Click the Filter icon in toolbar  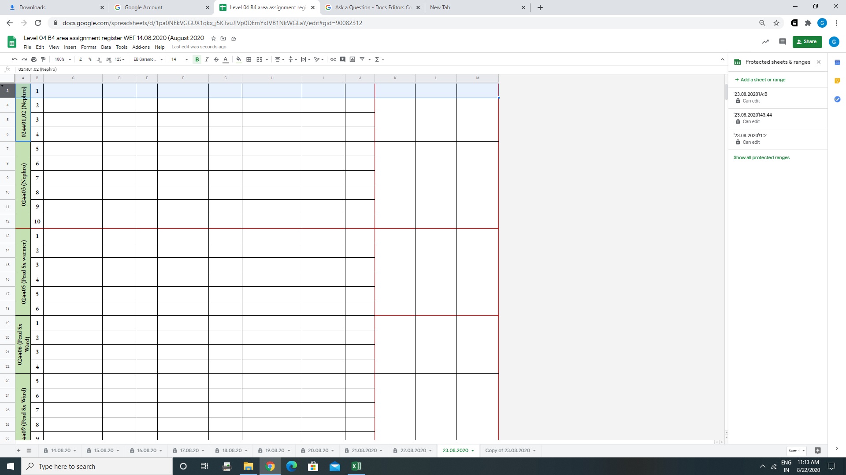pos(362,59)
